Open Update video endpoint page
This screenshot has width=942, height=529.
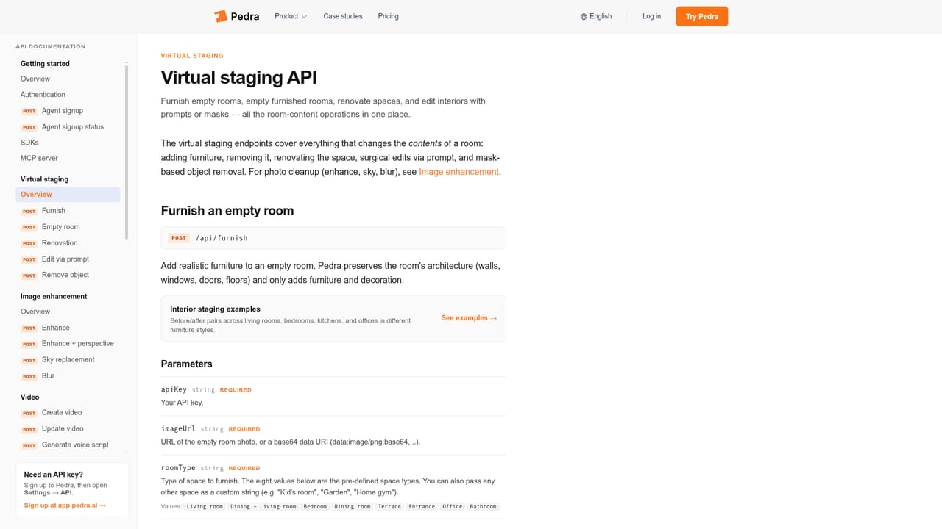click(x=63, y=429)
